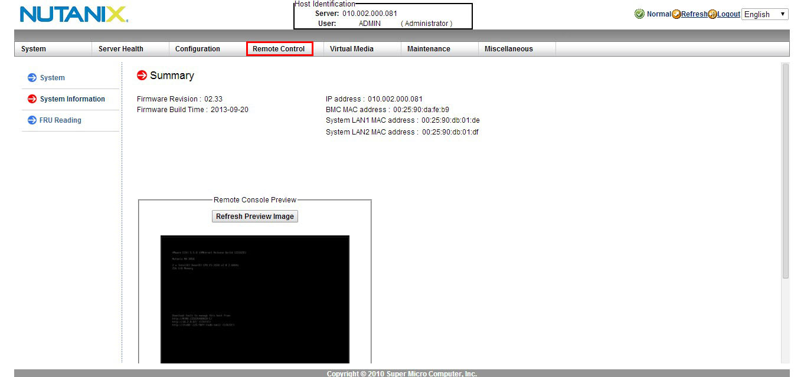Screen dimensions: 804x377
Task: Click the red arrow icon beside System Information
Action: click(x=32, y=99)
